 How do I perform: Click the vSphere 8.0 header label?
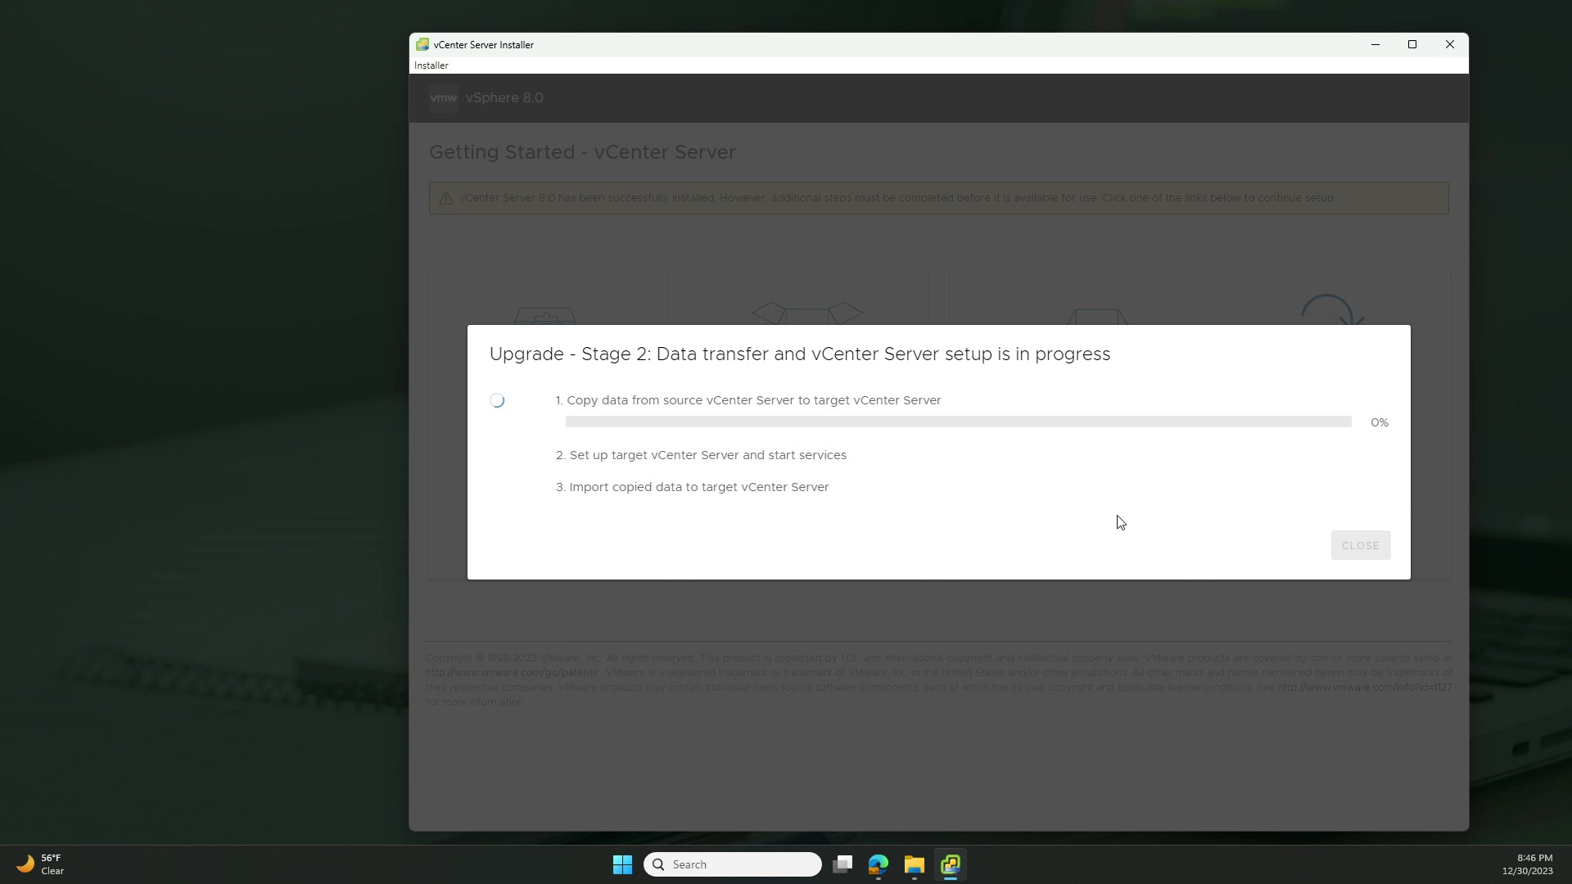click(504, 97)
